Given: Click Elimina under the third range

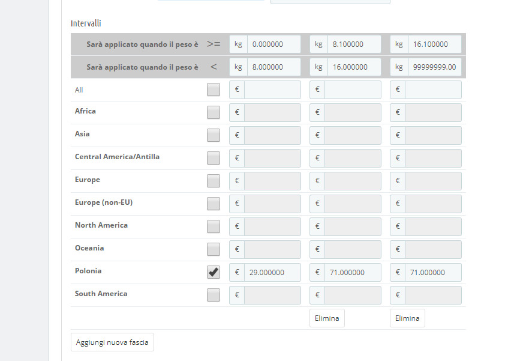Looking at the screenshot, I should (407, 318).
